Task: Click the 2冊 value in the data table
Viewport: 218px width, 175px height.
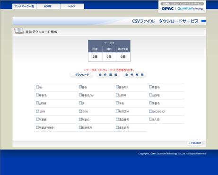Action: click(95, 57)
